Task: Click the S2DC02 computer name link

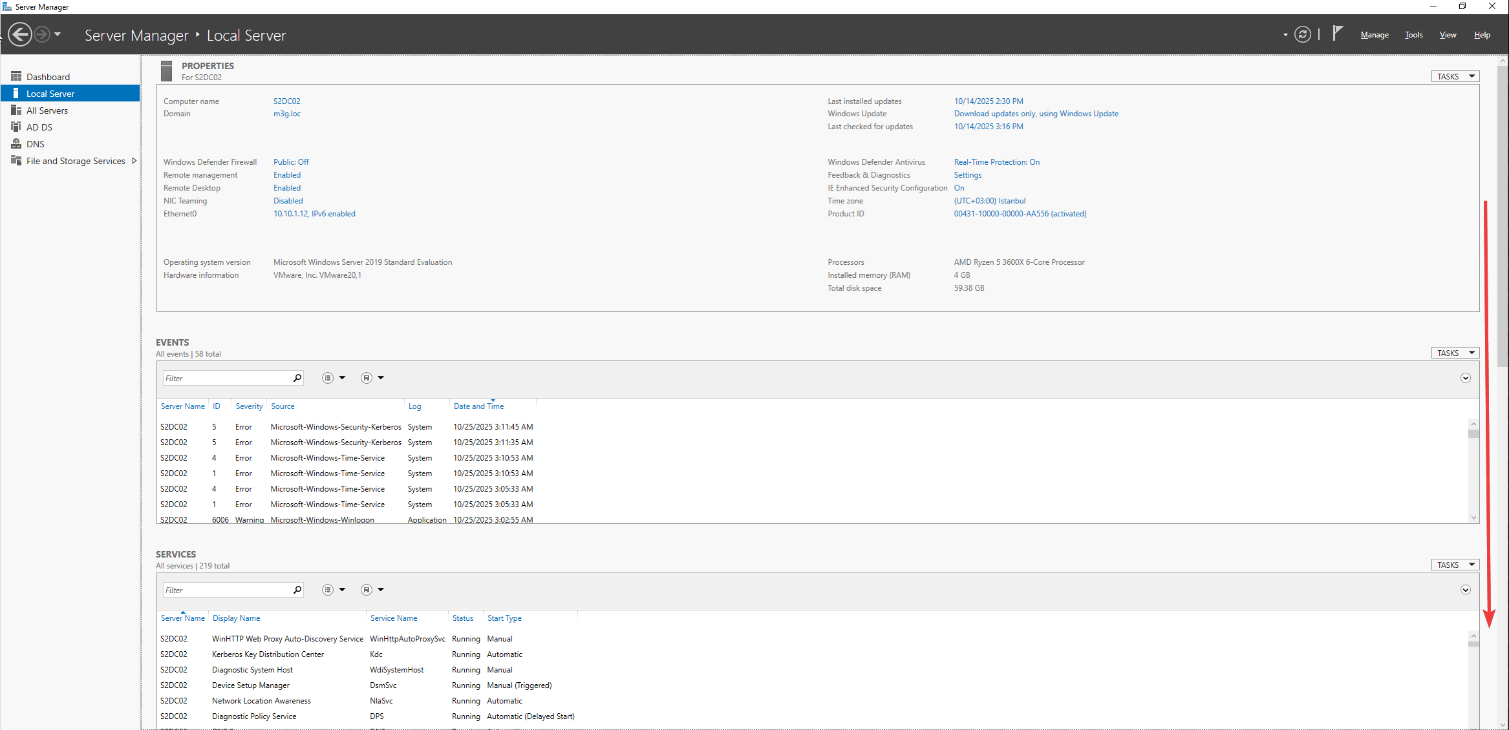Action: [286, 101]
